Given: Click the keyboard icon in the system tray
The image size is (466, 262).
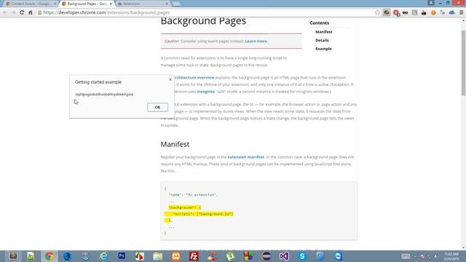Looking at the screenshot, I should point(406,256).
